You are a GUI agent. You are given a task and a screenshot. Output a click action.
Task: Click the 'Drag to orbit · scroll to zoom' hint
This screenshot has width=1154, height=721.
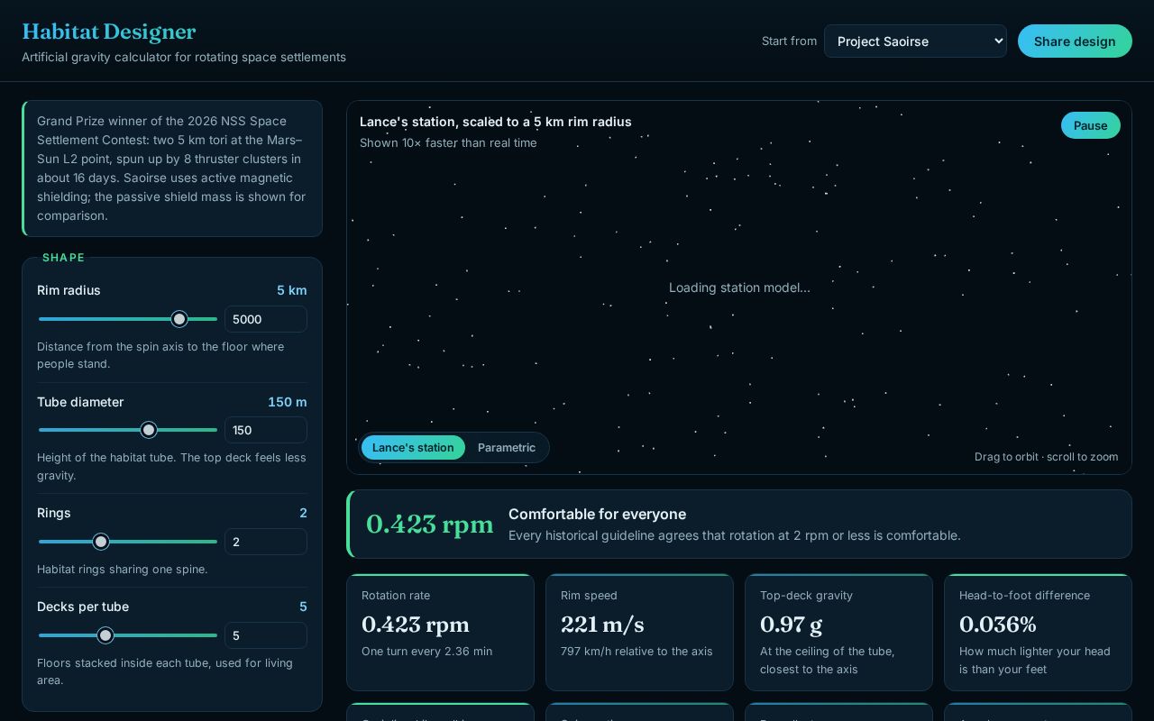1046,457
